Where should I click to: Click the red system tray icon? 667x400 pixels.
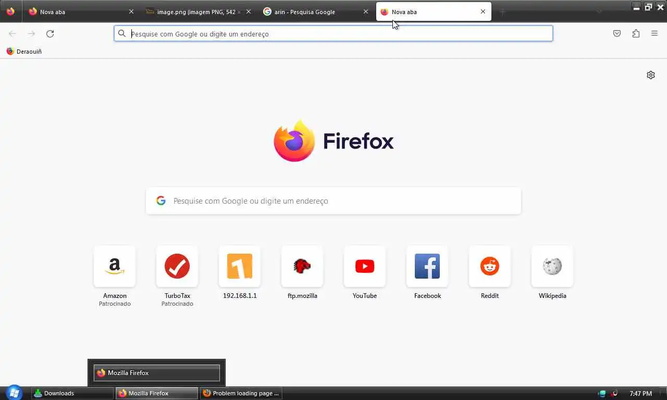[614, 393]
